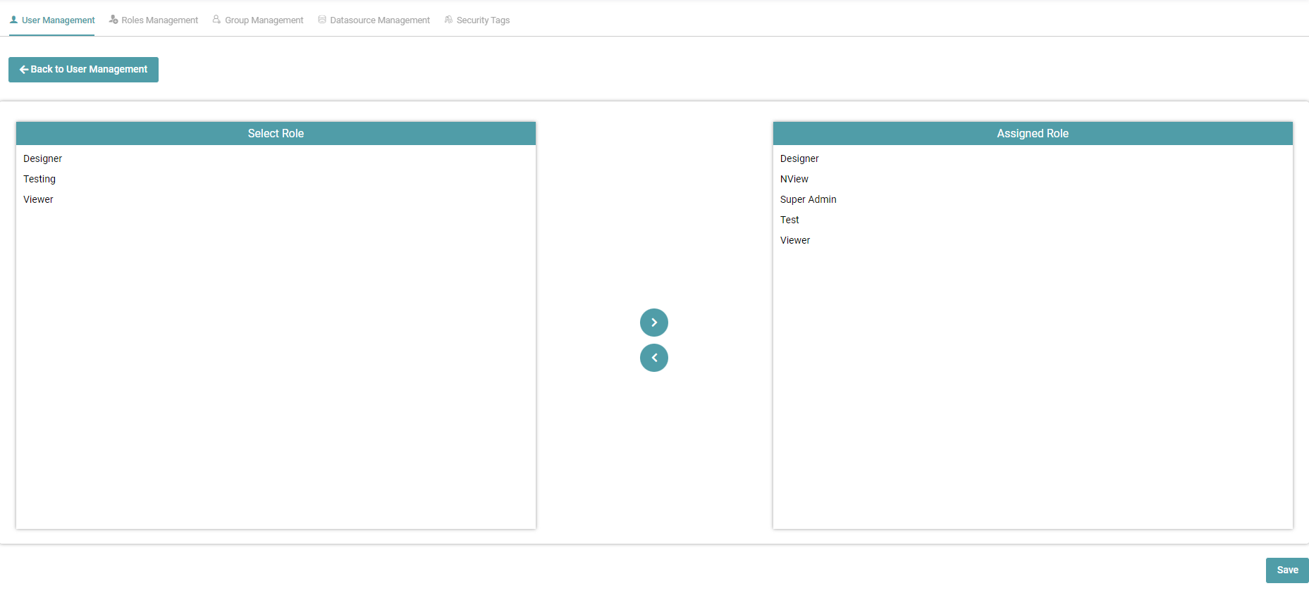This screenshot has width=1309, height=593.
Task: Switch to Datasource Management tab
Action: [379, 20]
